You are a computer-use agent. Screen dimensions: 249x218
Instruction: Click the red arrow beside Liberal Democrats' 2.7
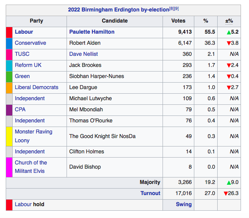pyautogui.click(x=228, y=88)
